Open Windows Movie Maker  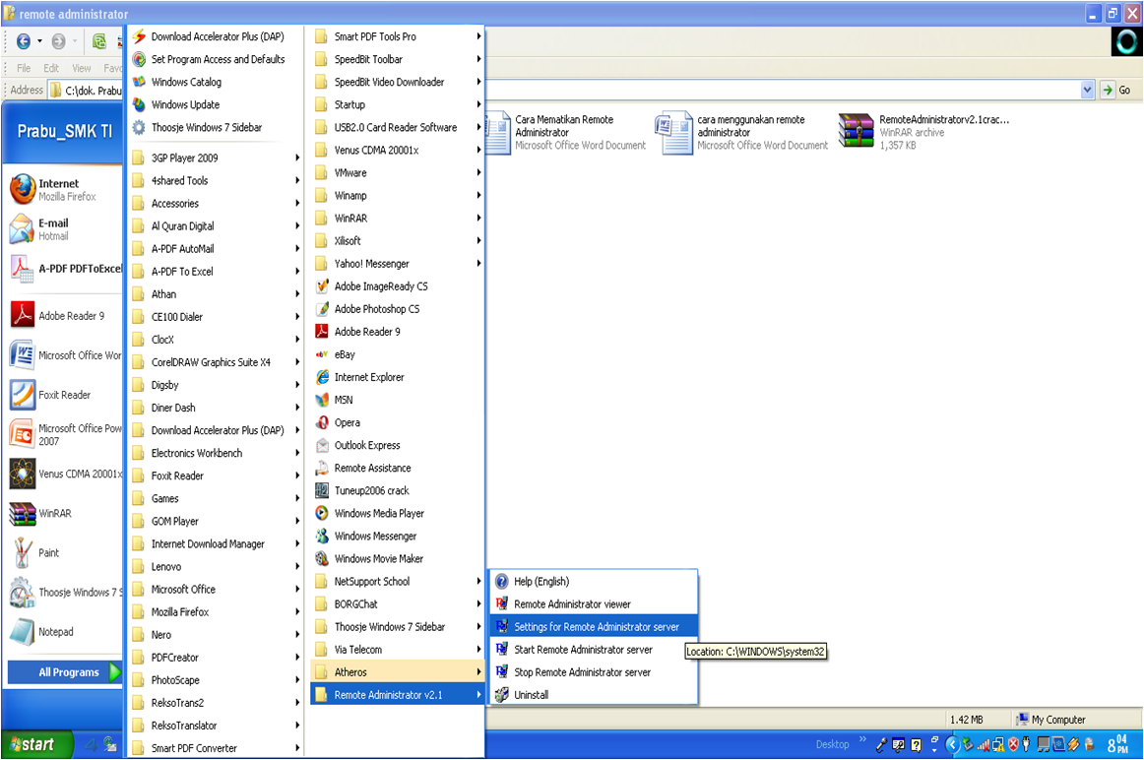[398, 559]
